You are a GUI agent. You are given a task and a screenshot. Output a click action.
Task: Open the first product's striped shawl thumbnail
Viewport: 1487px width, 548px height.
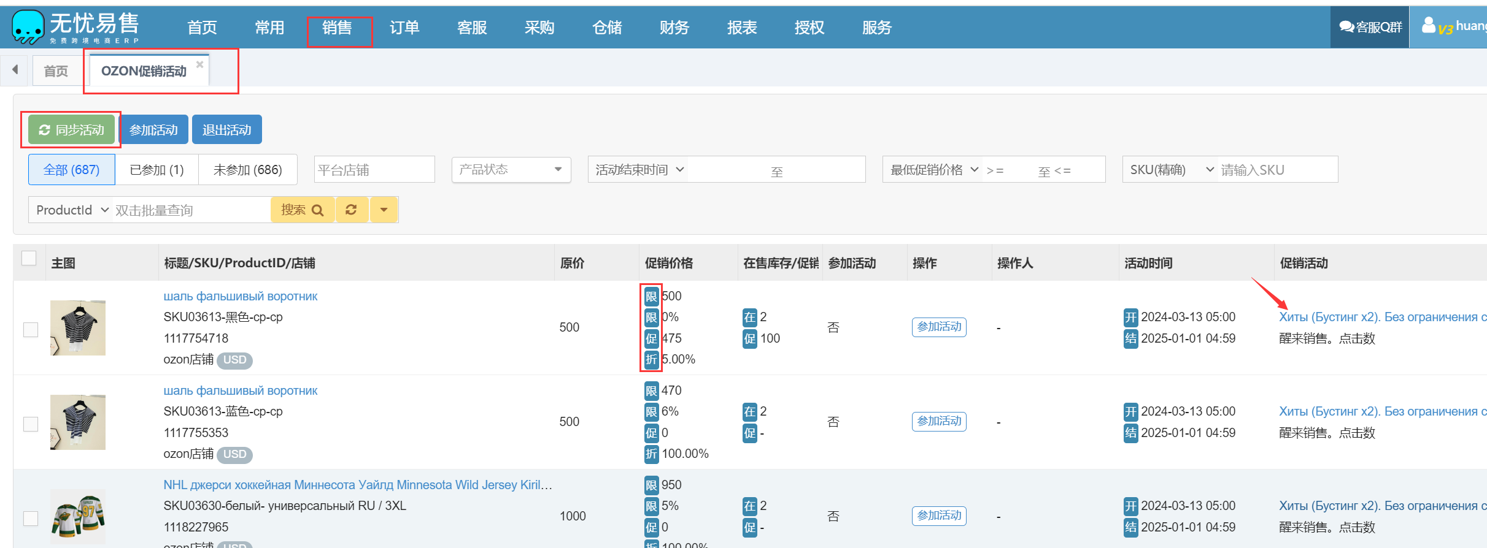(x=78, y=328)
